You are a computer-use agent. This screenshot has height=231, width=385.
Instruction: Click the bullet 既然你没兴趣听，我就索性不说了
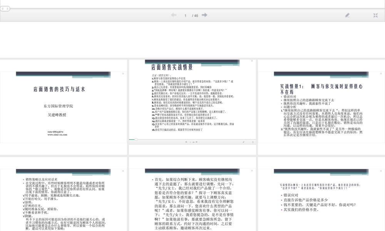[x=307, y=104]
